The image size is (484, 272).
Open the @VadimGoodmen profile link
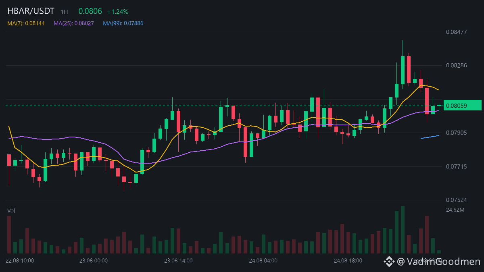pyautogui.click(x=439, y=262)
